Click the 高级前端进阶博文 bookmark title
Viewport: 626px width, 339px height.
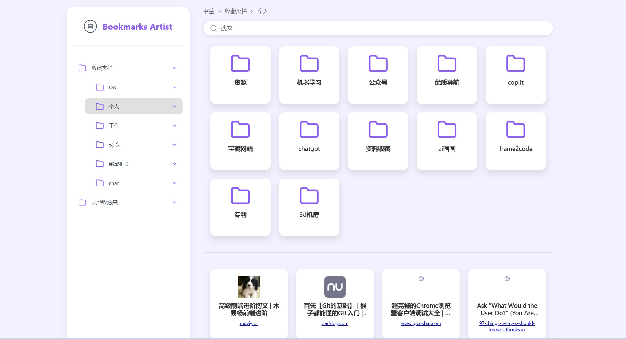coord(249,309)
